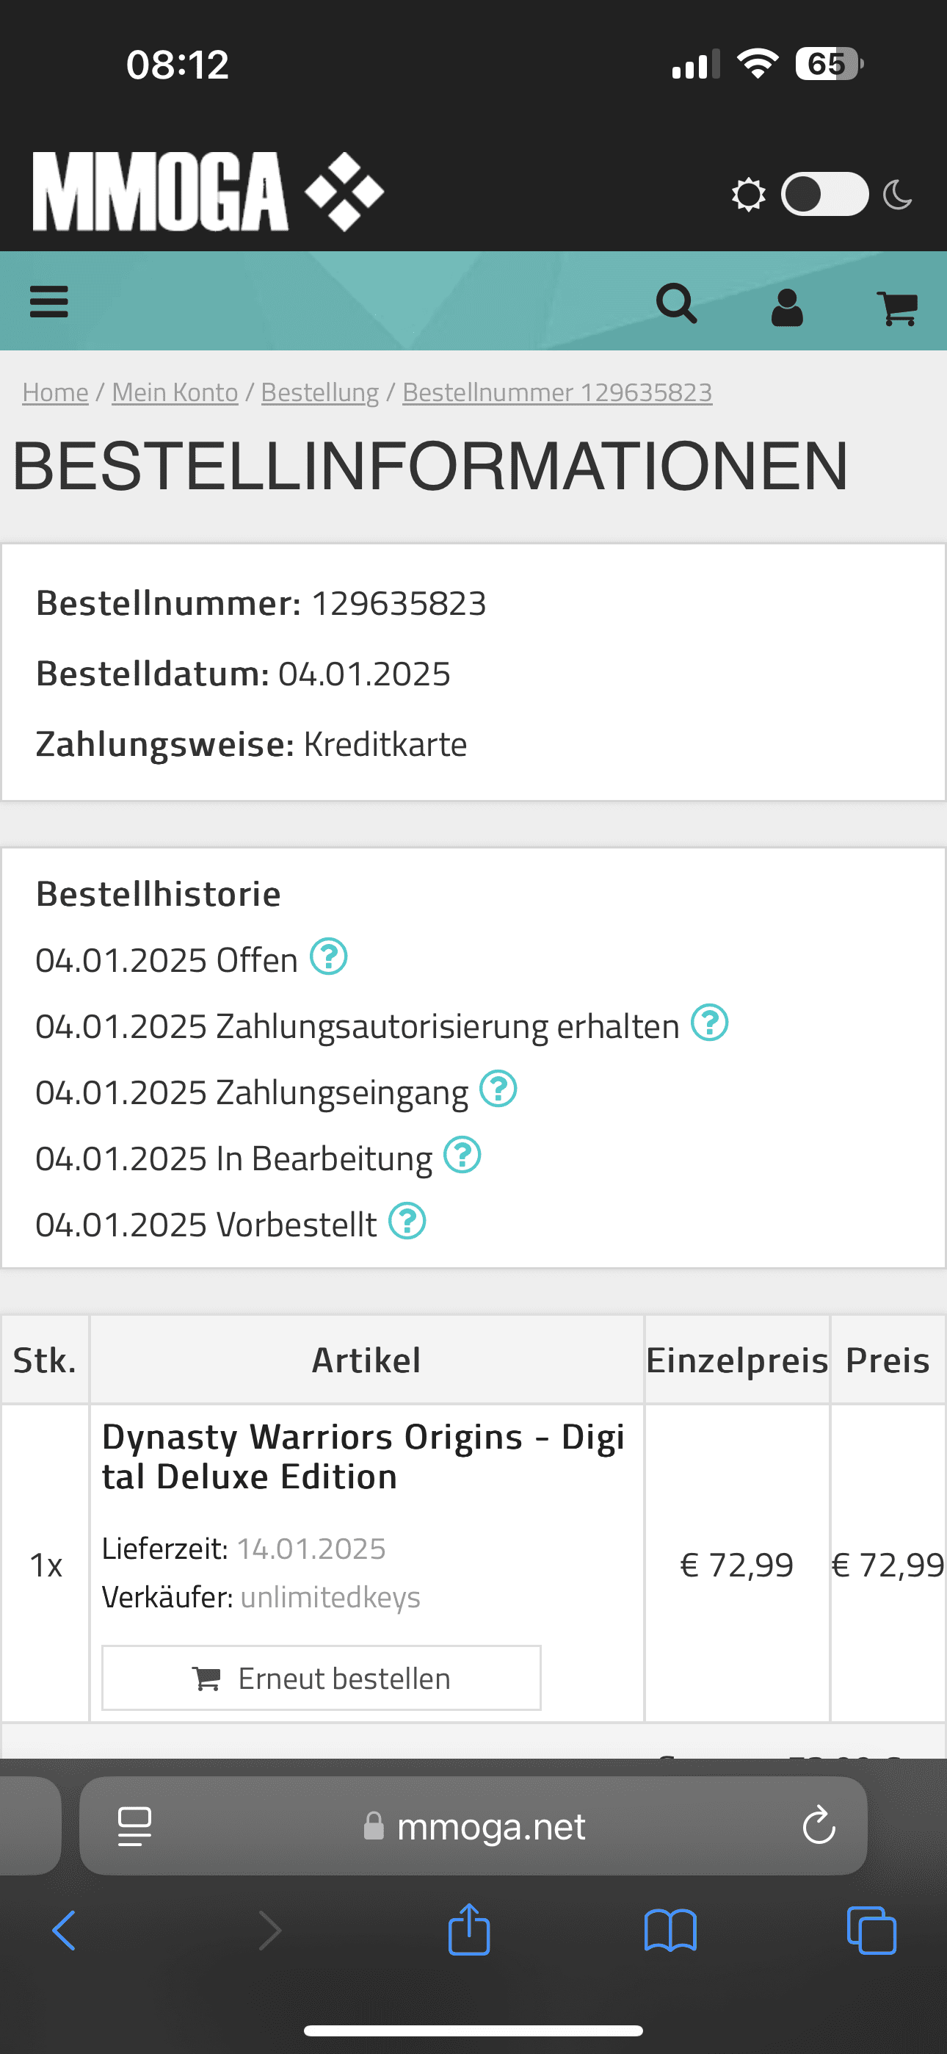Open Bestellung breadcrumb link
The width and height of the screenshot is (947, 2054).
click(x=319, y=392)
